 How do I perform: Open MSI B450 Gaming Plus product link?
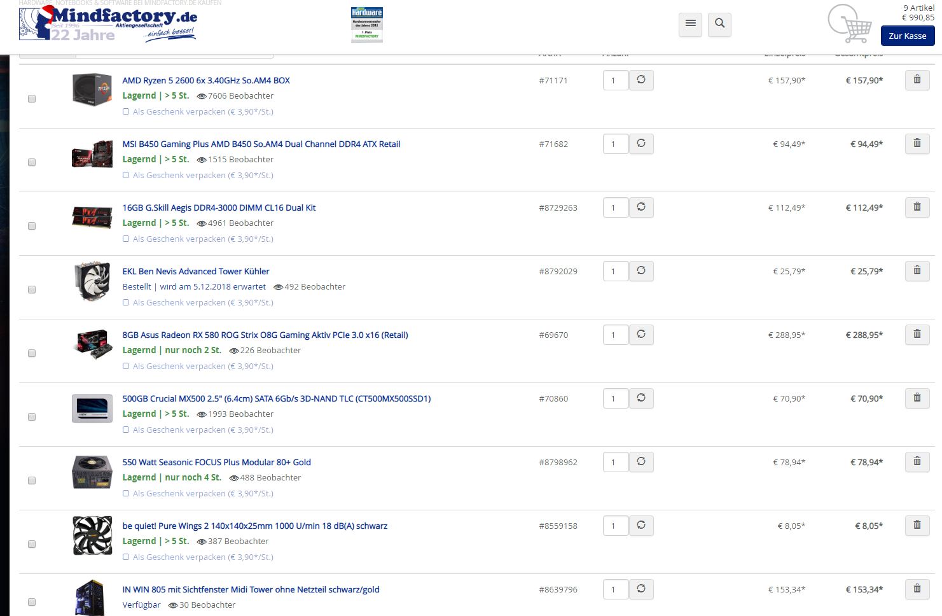point(261,144)
